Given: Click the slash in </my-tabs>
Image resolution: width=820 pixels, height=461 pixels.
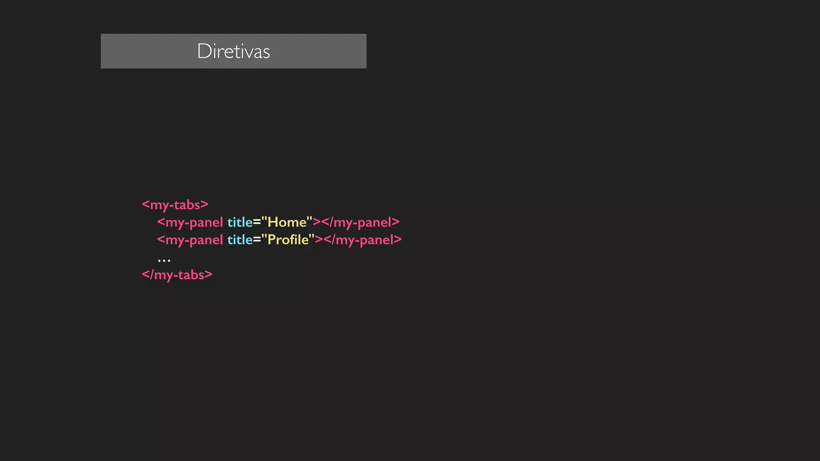Looking at the screenshot, I should pyautogui.click(x=152, y=275).
